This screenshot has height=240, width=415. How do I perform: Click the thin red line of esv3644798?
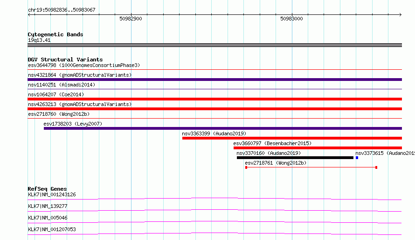214,70
